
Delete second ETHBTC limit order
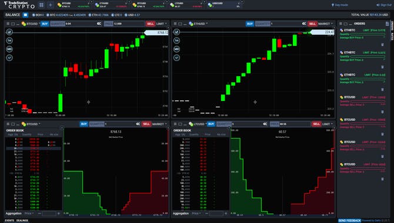click(382, 67)
